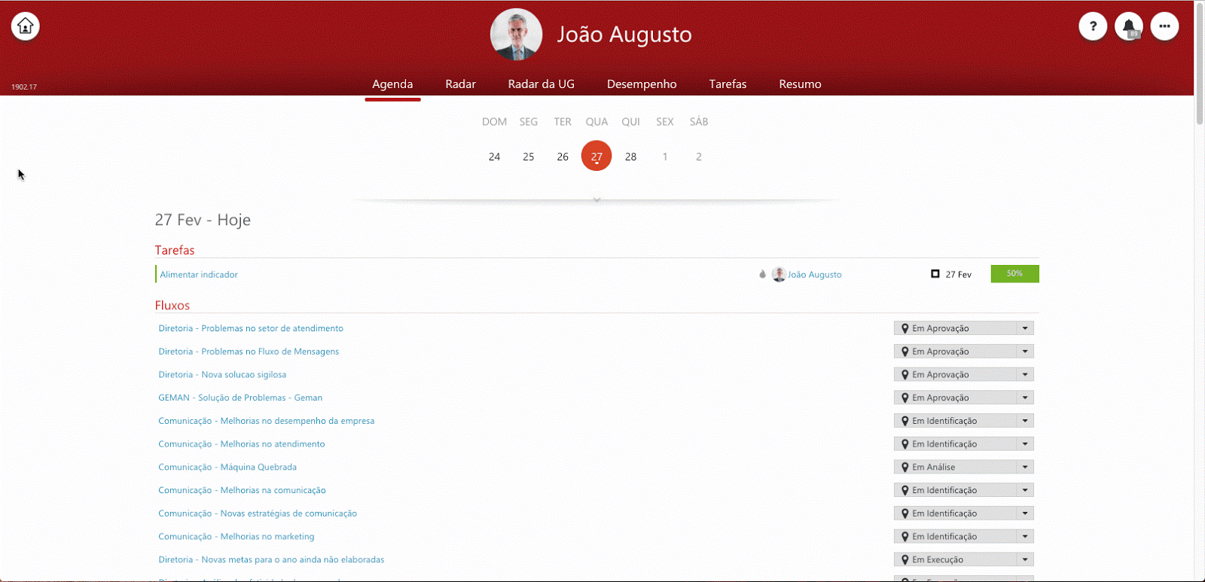
Task: Click the pin icon on the Em Execução status
Action: (x=905, y=560)
